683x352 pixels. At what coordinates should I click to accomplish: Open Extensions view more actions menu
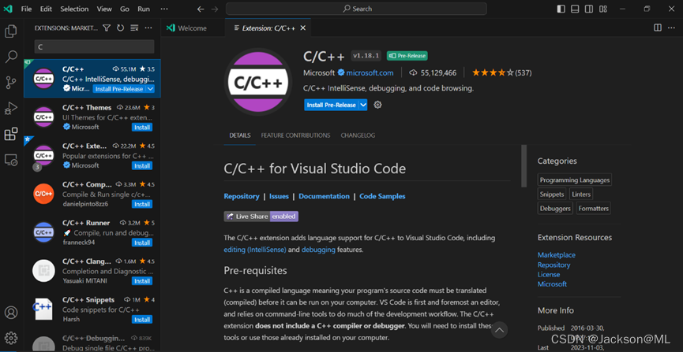148,28
